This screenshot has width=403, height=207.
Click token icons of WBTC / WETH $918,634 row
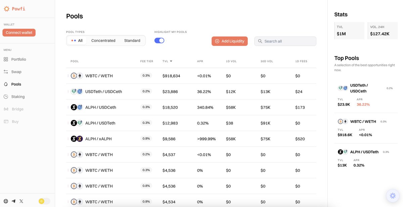pyautogui.click(x=77, y=76)
